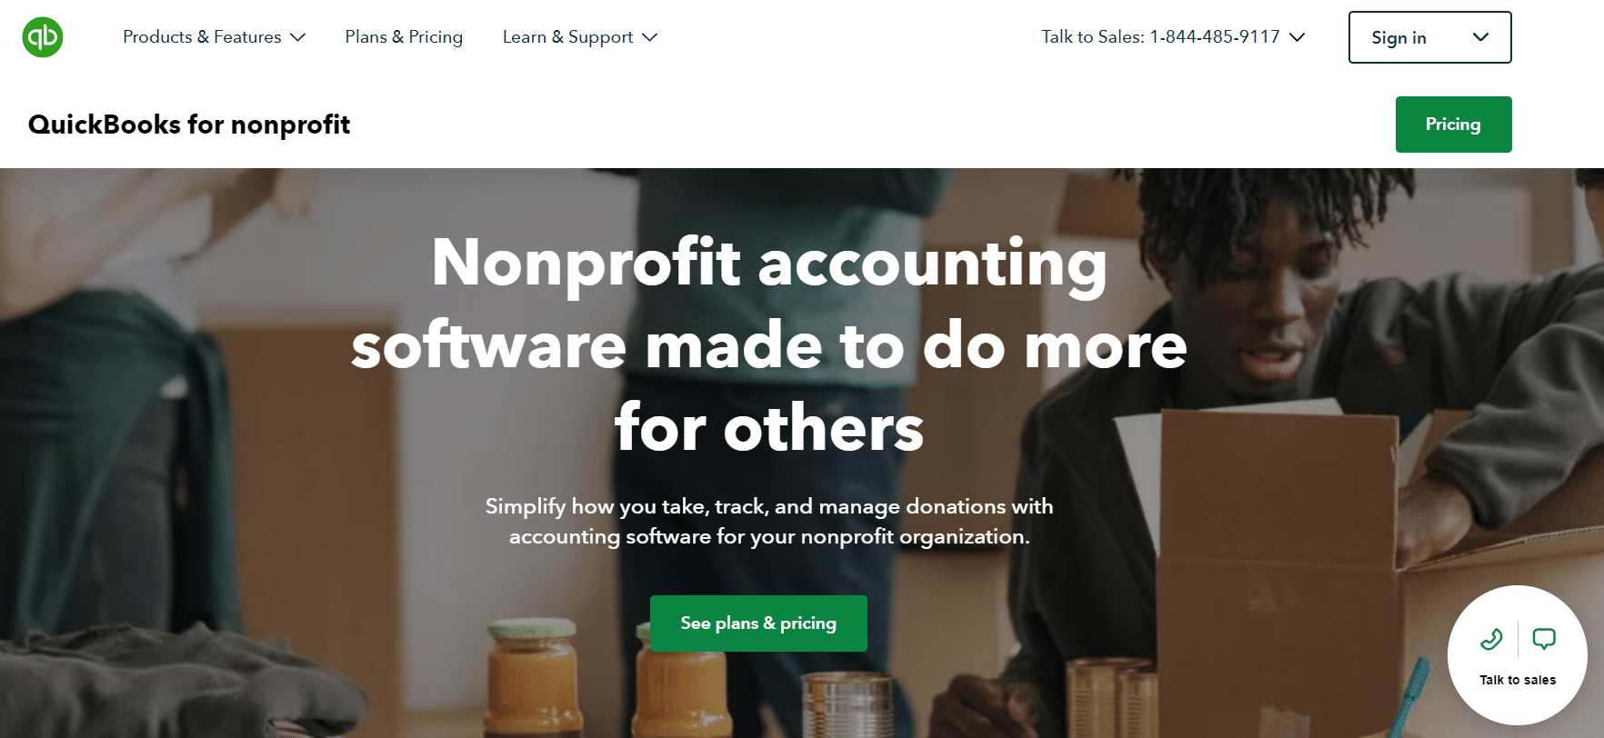The width and height of the screenshot is (1604, 738).
Task: Open the Plans & Pricing menu item
Action: pos(404,37)
